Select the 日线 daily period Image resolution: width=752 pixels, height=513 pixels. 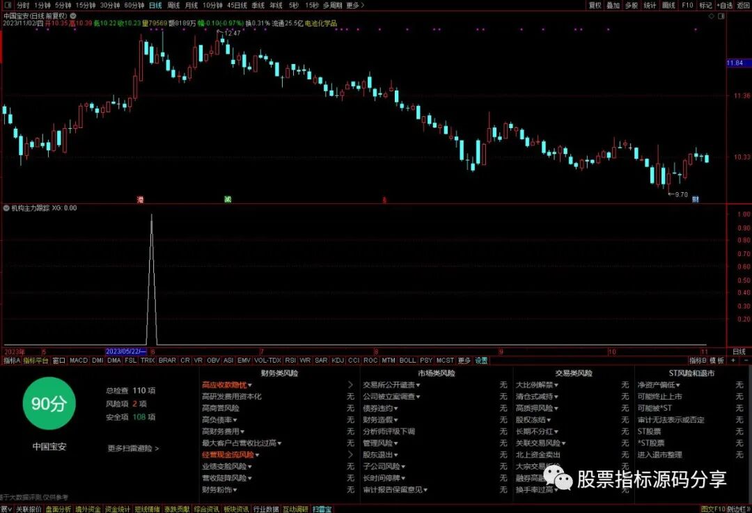[155, 6]
